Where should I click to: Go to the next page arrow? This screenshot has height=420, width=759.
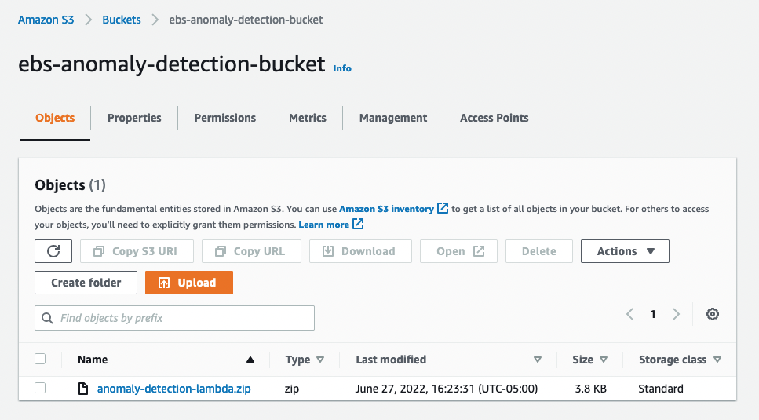click(x=677, y=314)
